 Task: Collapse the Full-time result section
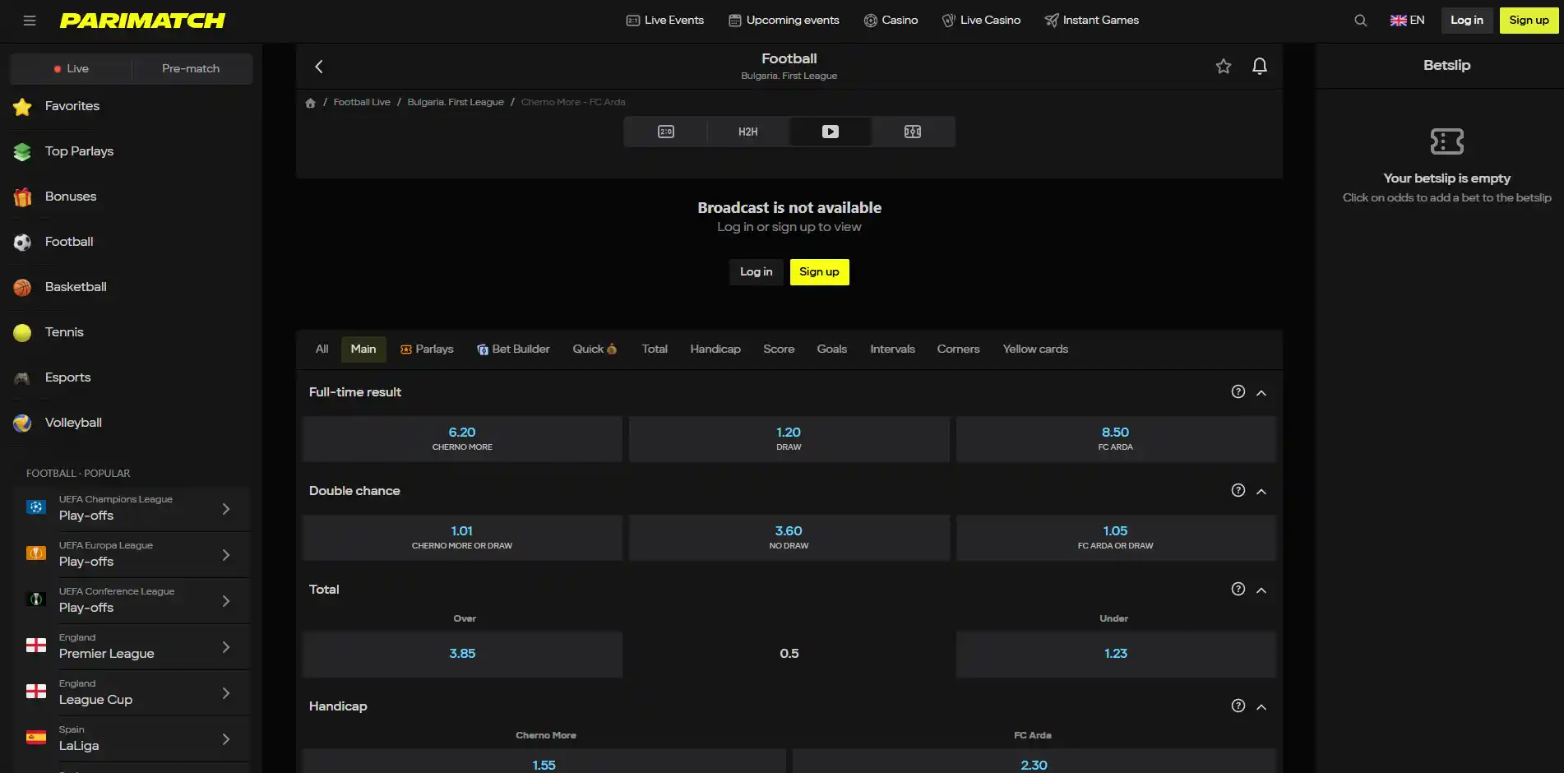1261,393
